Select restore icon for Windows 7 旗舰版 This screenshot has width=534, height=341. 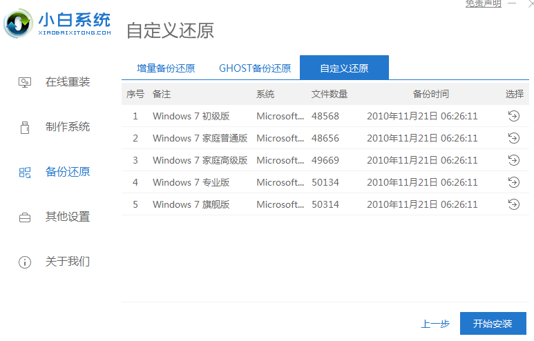(513, 204)
